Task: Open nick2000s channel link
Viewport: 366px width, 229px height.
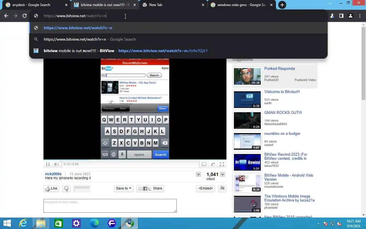Action: [x=53, y=174]
